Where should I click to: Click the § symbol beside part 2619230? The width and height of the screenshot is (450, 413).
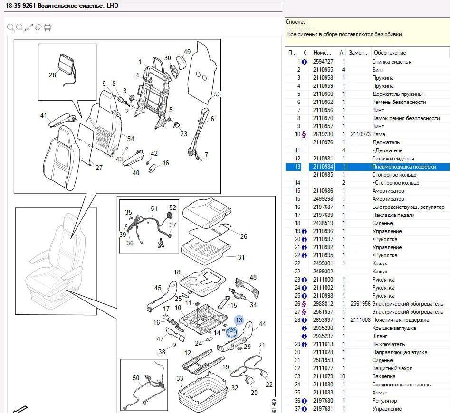click(x=304, y=134)
